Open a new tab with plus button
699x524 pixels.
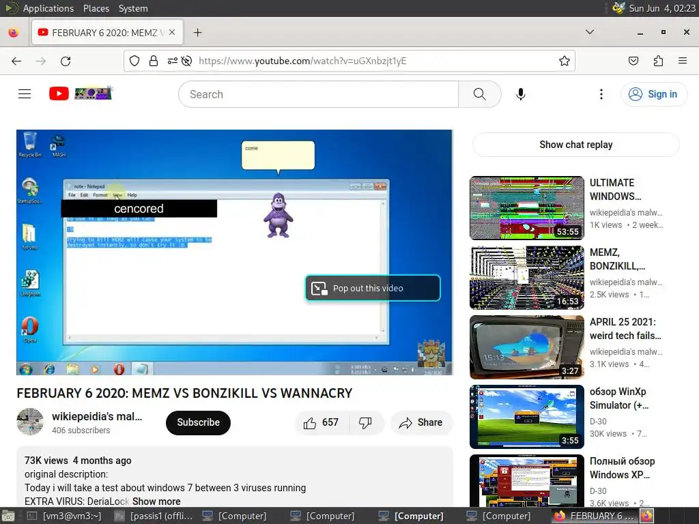click(197, 33)
